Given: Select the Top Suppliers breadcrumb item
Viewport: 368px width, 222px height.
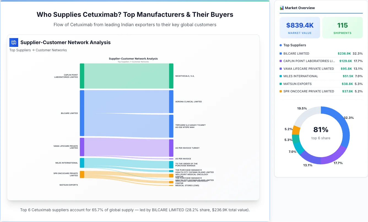Looking at the screenshot, I should tap(20, 50).
